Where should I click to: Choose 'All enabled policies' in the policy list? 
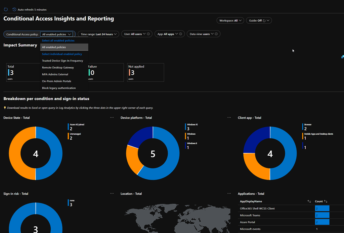[x=64, y=47]
